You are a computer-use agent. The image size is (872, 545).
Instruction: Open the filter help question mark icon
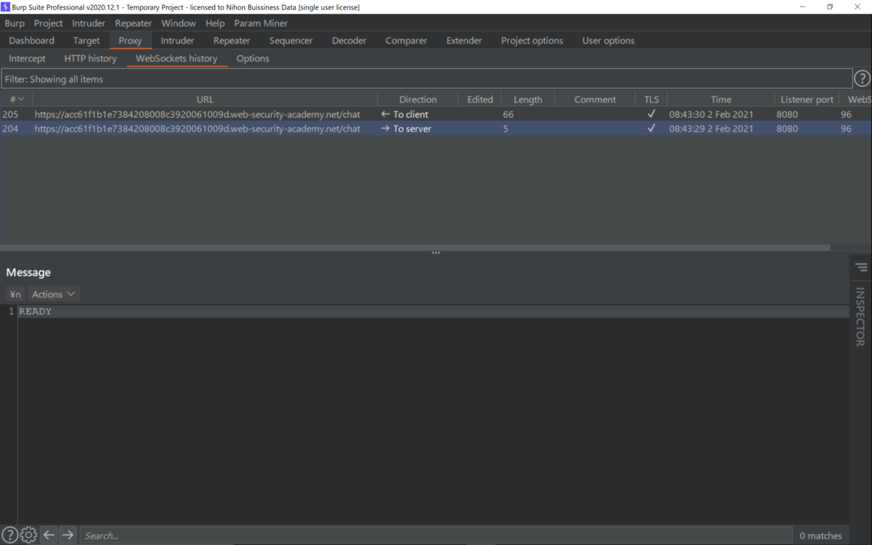[x=862, y=78]
